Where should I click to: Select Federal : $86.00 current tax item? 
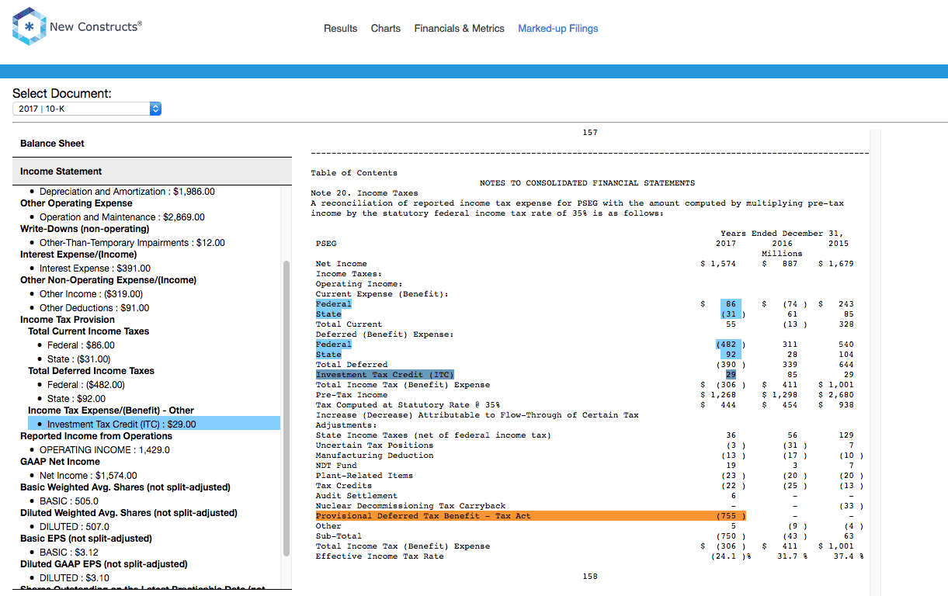tap(81, 345)
